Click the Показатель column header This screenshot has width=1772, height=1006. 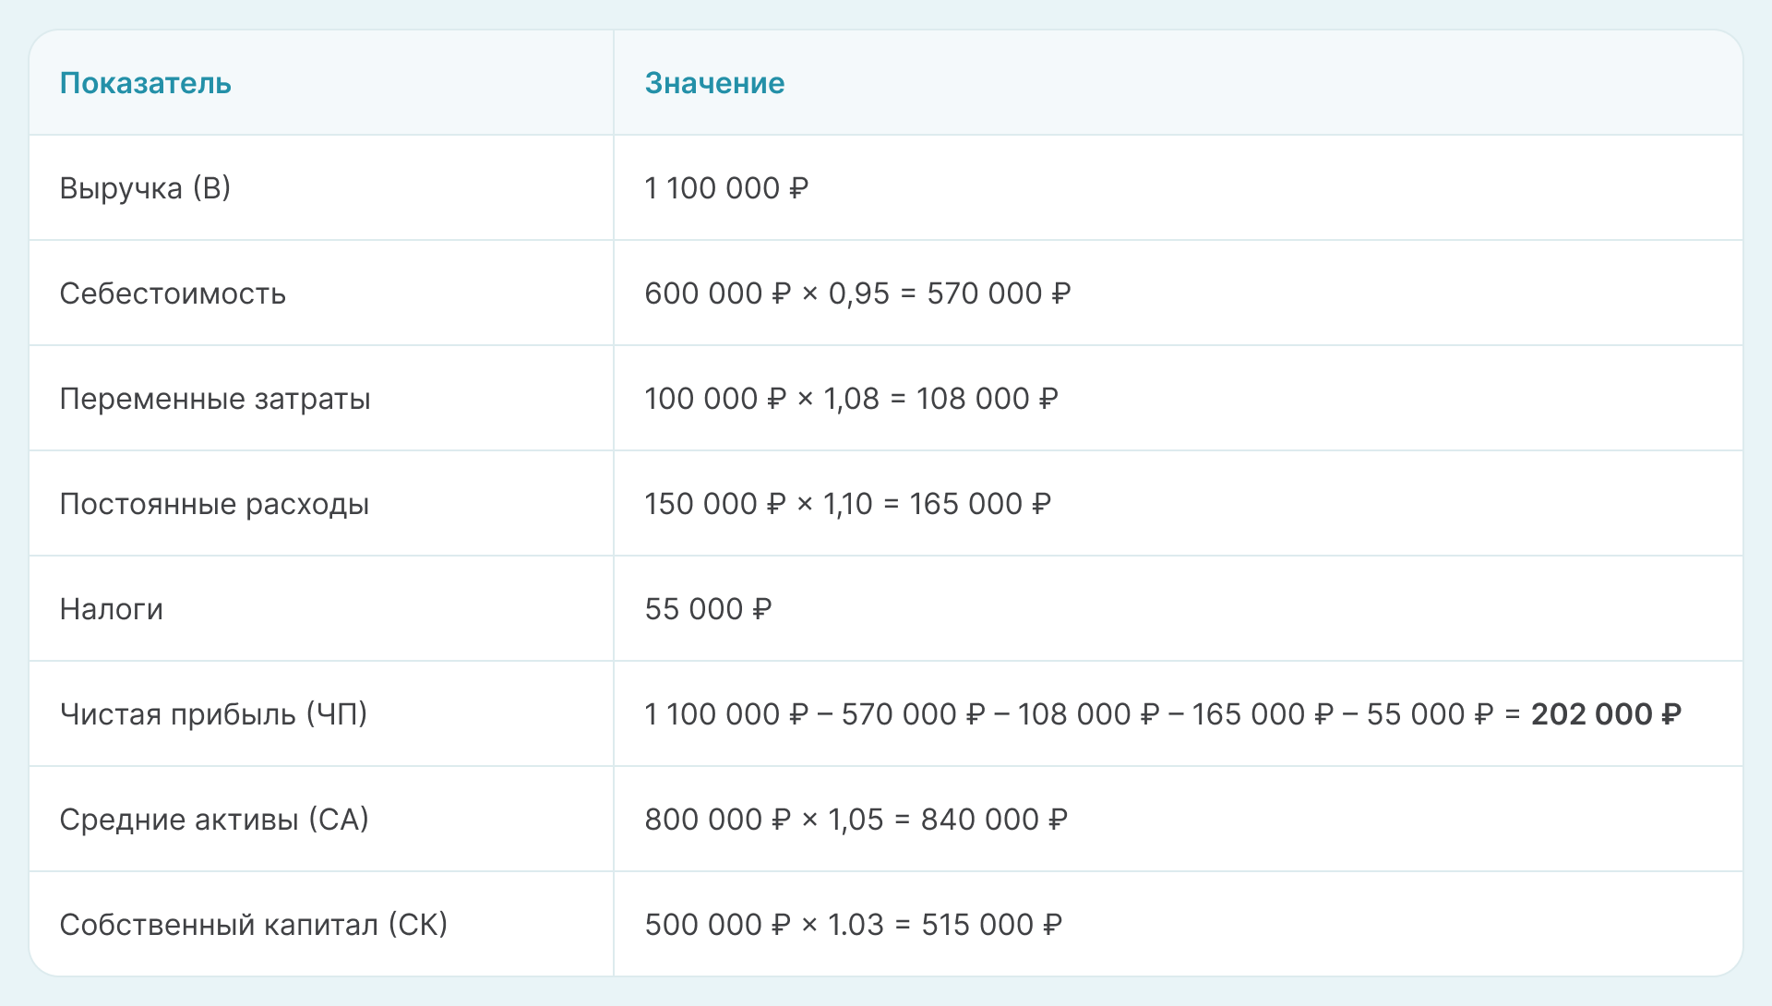point(145,83)
